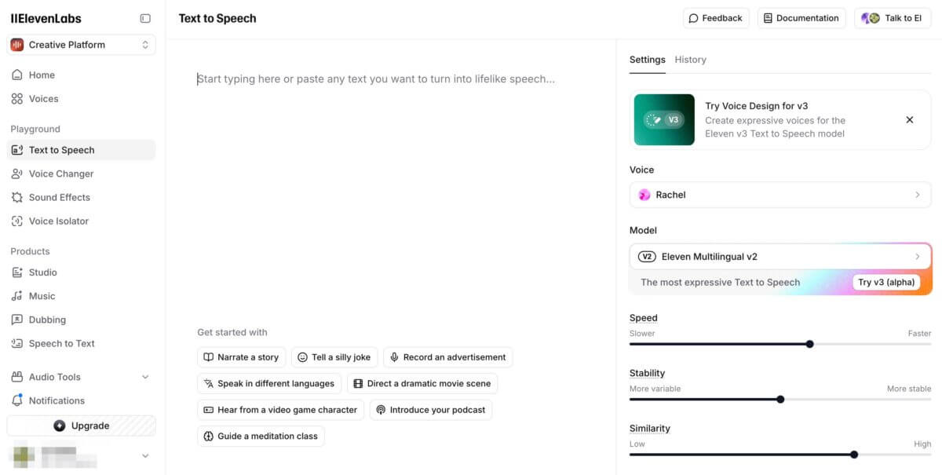
Task: Open Eleven Multilingual v2 model selector
Action: [x=780, y=257]
